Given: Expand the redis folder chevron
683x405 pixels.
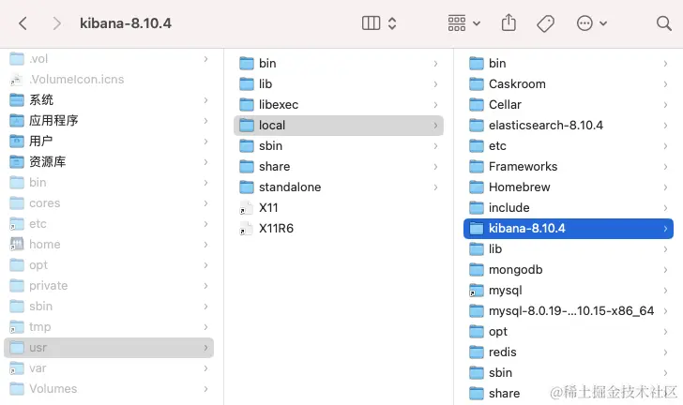Looking at the screenshot, I should click(665, 352).
